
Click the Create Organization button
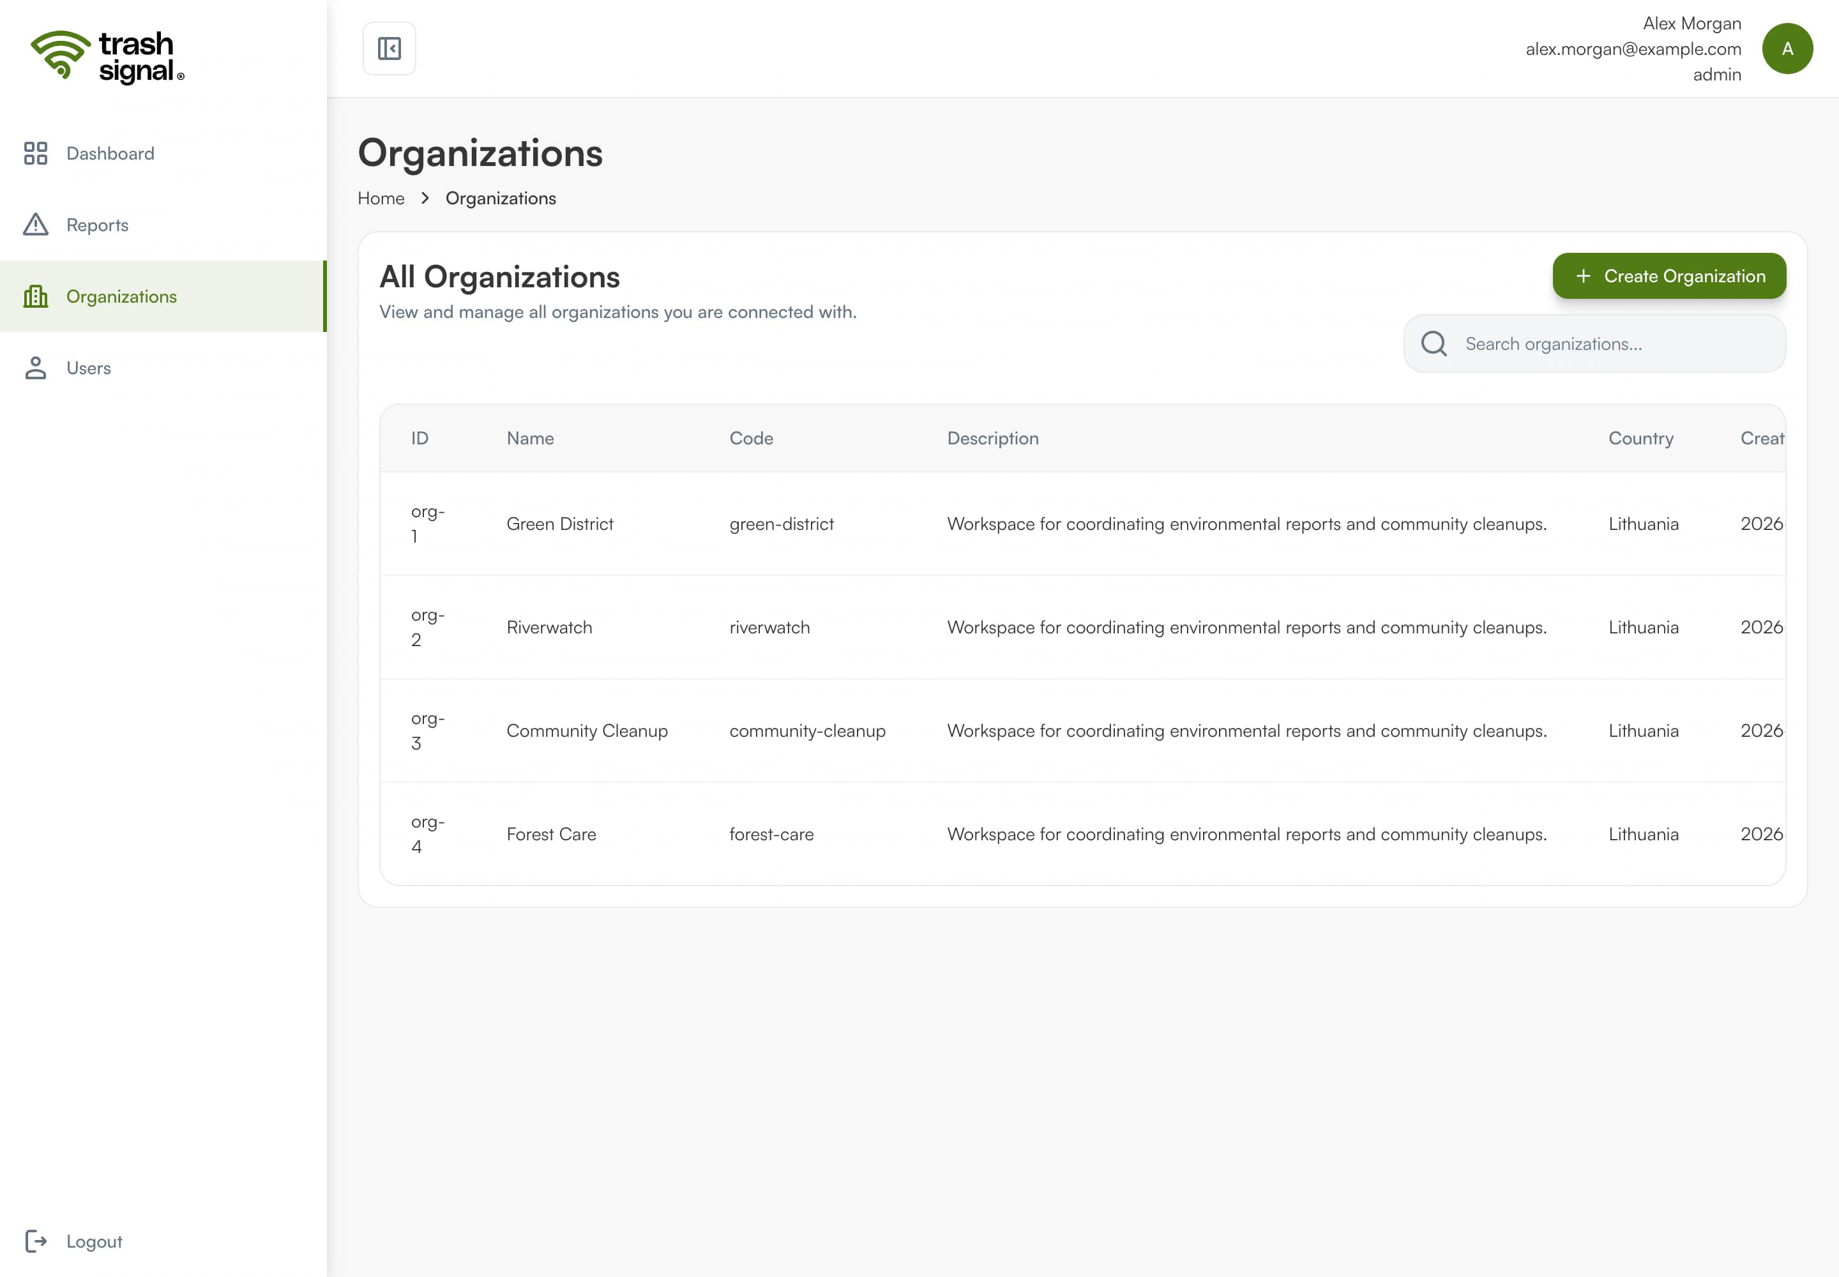pos(1669,276)
